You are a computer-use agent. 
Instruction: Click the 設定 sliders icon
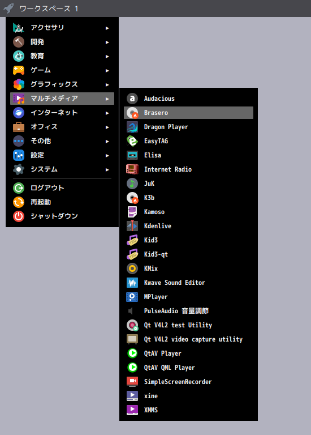tap(19, 155)
